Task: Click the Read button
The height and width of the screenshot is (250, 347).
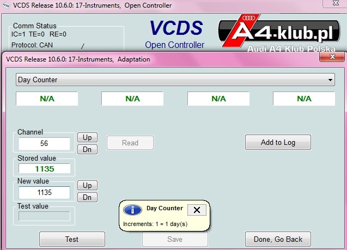Action: (130, 143)
